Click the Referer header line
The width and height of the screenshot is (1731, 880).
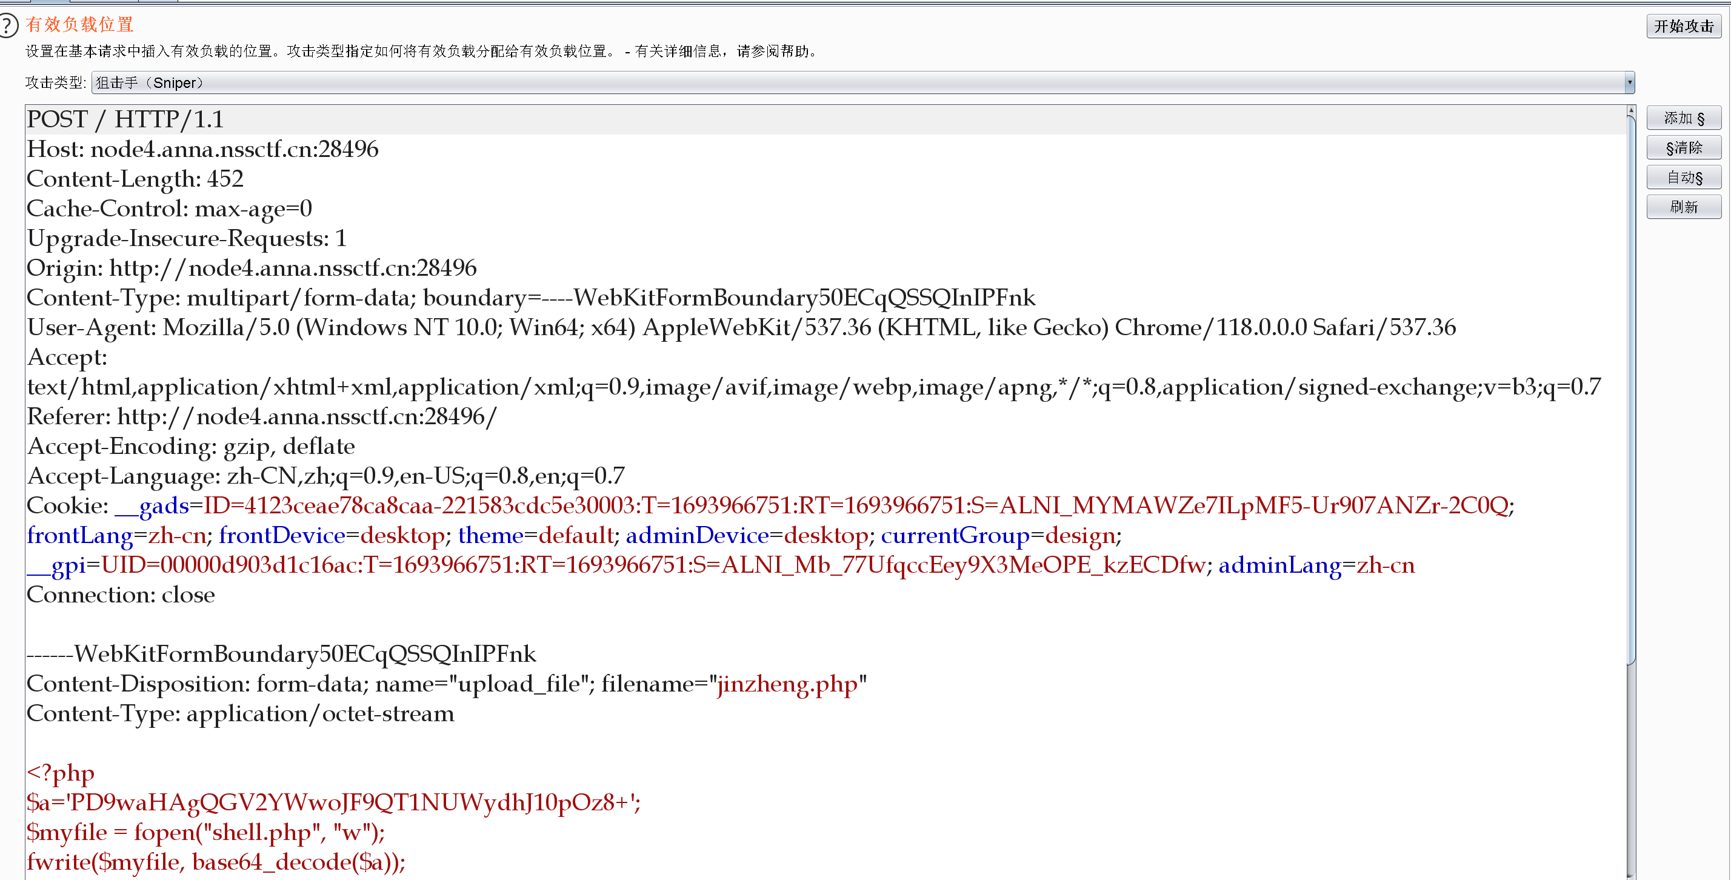[261, 416]
